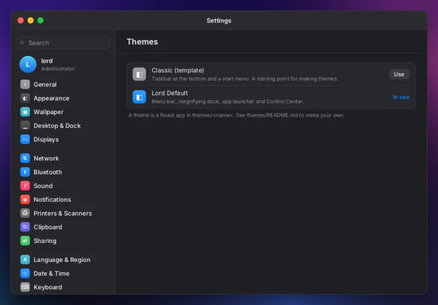The height and width of the screenshot is (305, 438).
Task: Select Desktop & Dock label
Action: [x=57, y=126]
